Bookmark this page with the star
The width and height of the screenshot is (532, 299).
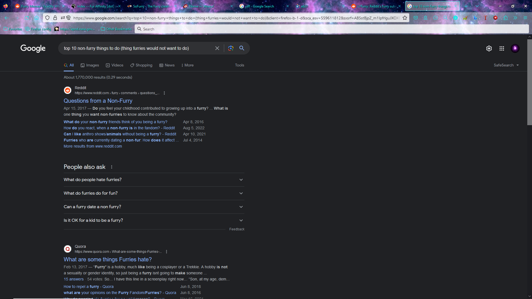tap(405, 18)
